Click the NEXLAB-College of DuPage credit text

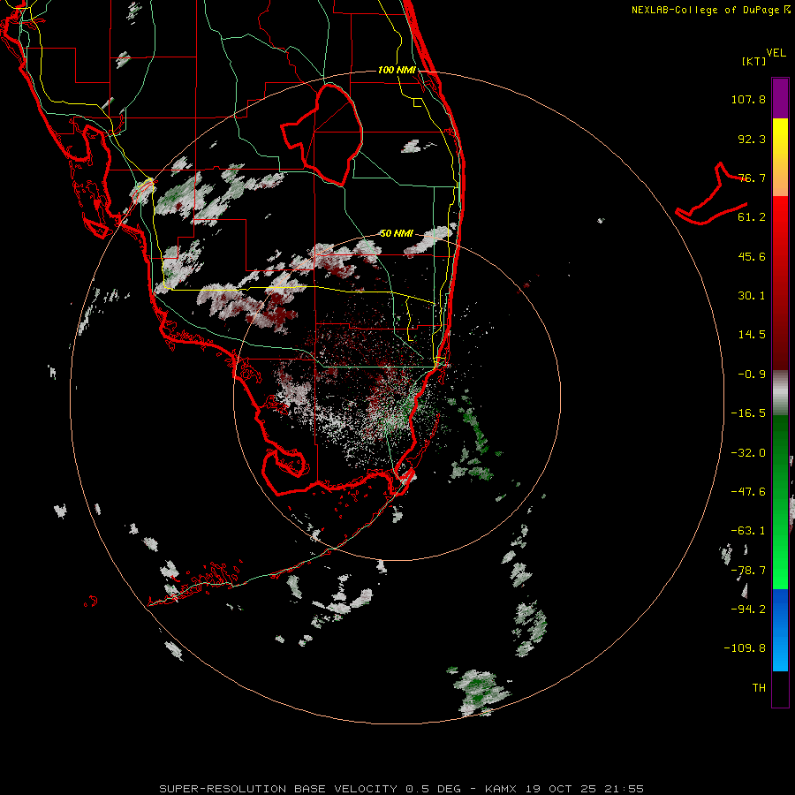coord(711,10)
